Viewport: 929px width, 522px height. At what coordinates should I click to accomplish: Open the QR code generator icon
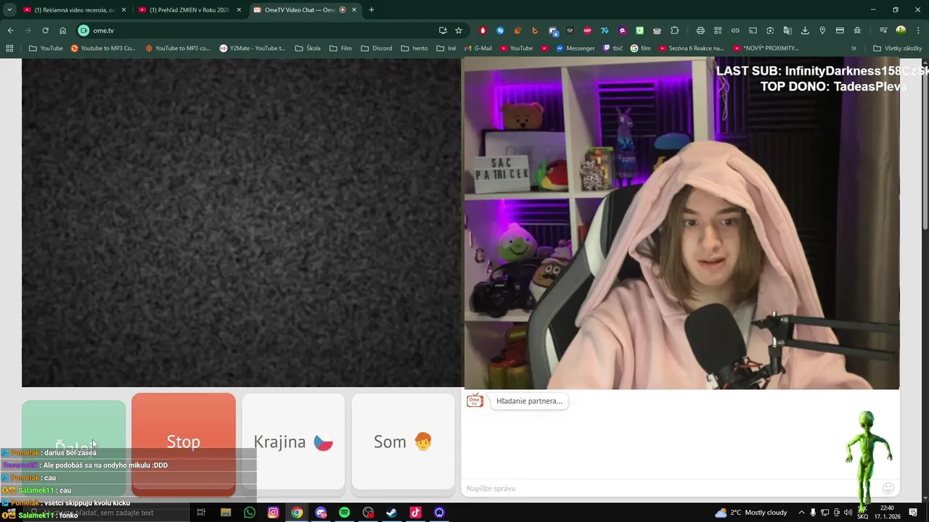point(718,30)
